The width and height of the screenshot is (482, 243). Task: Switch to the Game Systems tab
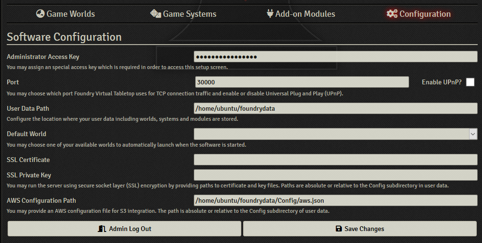[183, 14]
